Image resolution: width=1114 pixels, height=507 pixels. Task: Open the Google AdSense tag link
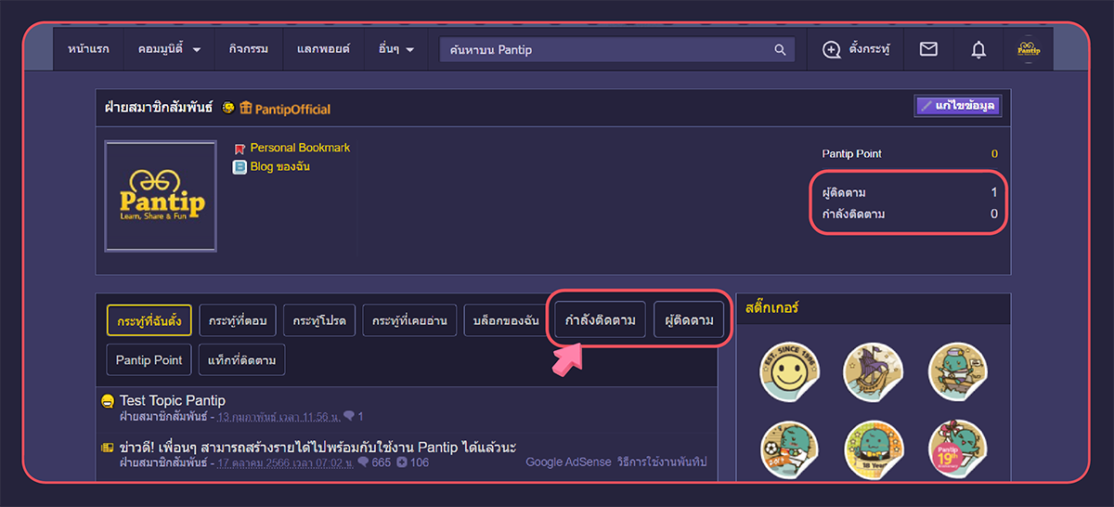(x=568, y=462)
